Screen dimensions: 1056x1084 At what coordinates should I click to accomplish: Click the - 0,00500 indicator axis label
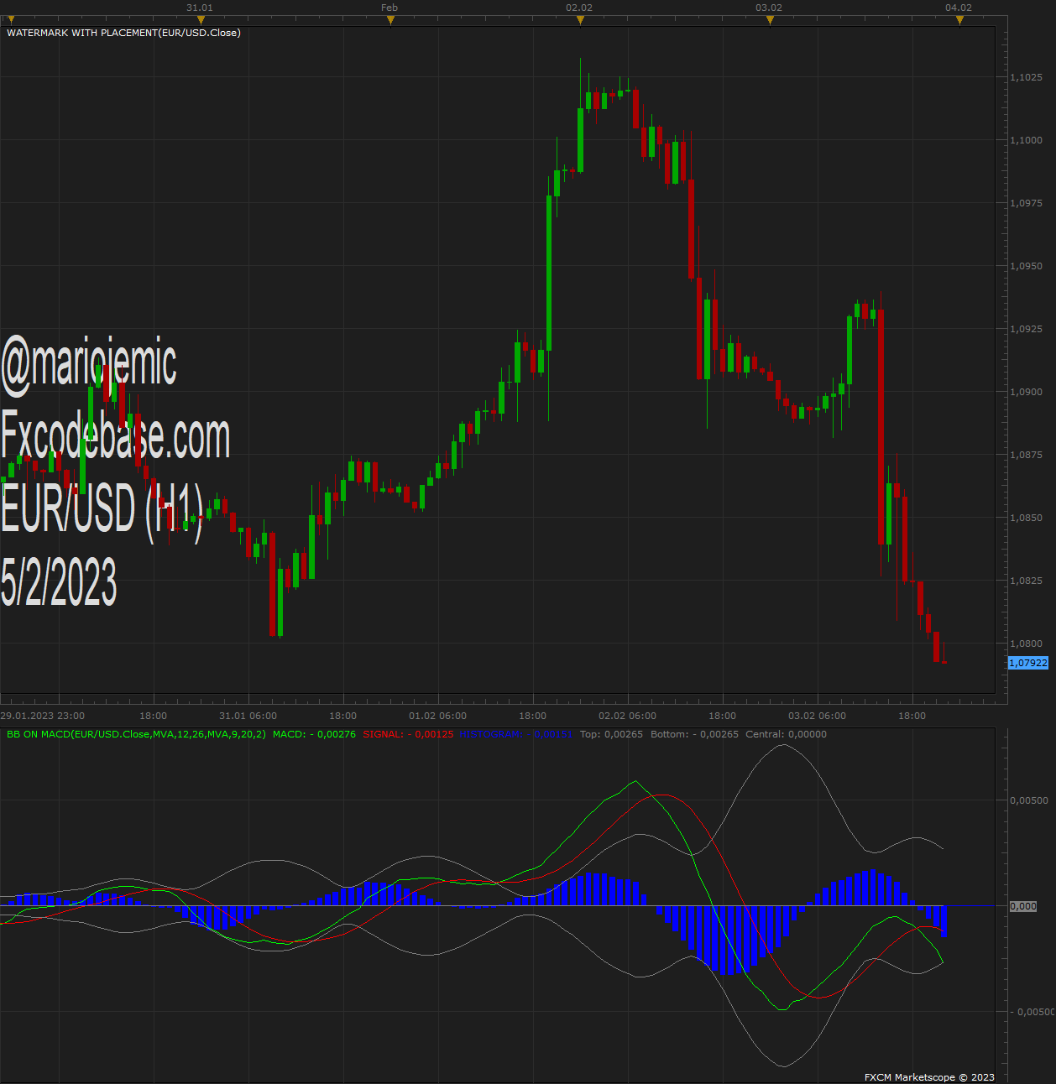[x=1032, y=1012]
